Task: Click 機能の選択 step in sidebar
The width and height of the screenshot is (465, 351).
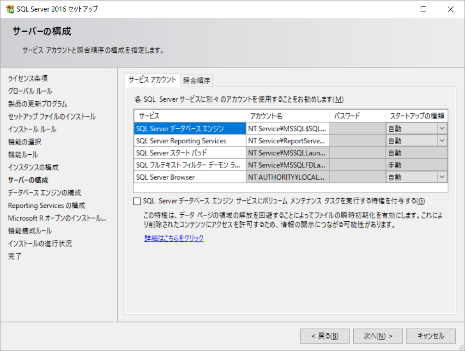Action: point(24,142)
